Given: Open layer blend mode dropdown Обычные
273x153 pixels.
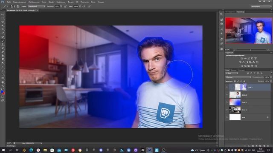Looking at the screenshot, I should click(238, 77).
